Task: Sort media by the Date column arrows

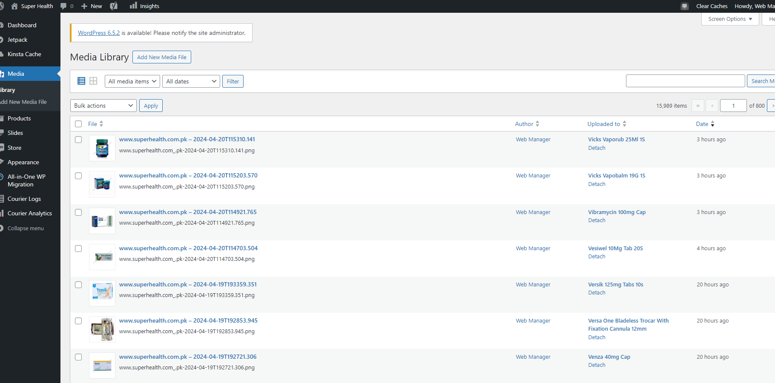Action: (713, 124)
